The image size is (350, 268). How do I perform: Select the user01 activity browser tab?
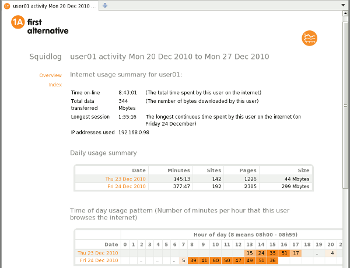51,6
